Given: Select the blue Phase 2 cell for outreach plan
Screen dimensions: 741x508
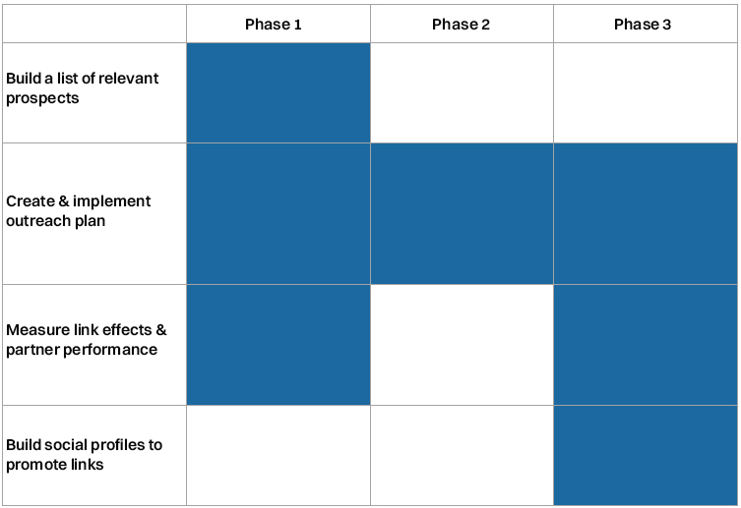Looking at the screenshot, I should 462,213.
